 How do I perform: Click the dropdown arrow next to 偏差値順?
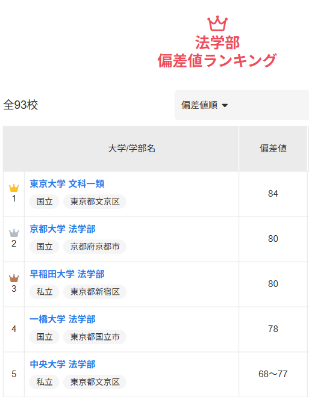click(x=225, y=105)
